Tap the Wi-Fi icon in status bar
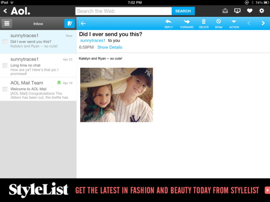Viewport: 270px width, 202px height. (x=12, y=3)
